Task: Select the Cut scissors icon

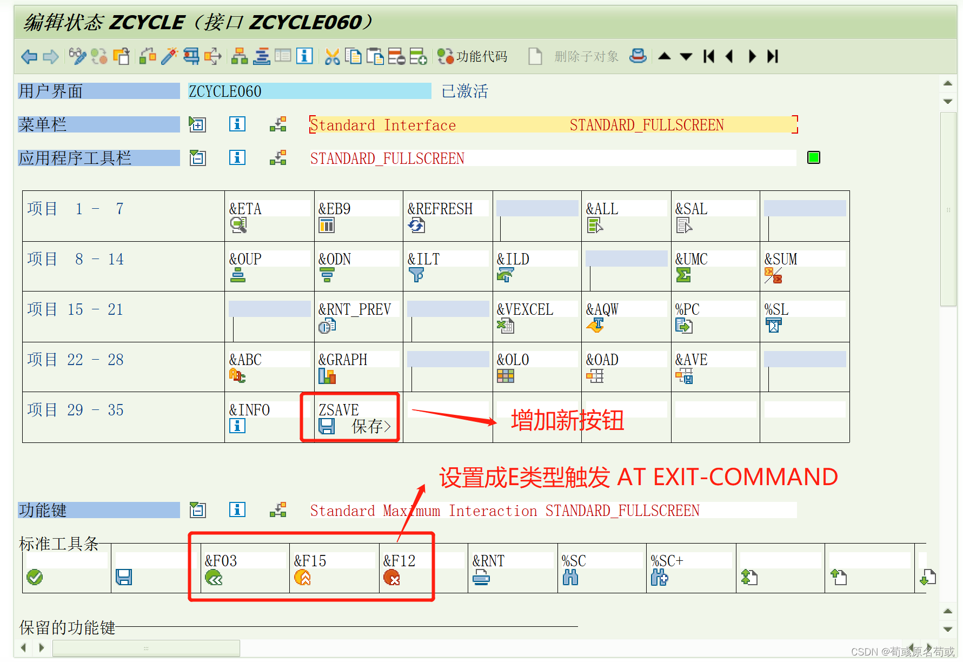Action: 332,56
